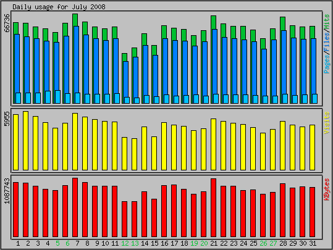The width and height of the screenshot is (333, 250).
Task: Click the red KBytes bar for day 31
Action: (312, 212)
